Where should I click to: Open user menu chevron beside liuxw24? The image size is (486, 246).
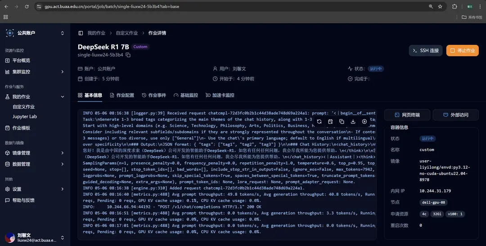coord(62,237)
